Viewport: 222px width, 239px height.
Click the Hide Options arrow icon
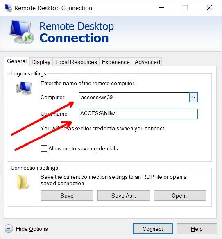[x=9, y=229]
